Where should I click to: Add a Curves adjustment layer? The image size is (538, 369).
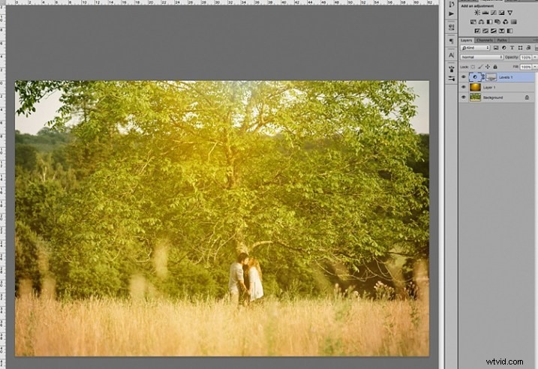[x=494, y=13]
